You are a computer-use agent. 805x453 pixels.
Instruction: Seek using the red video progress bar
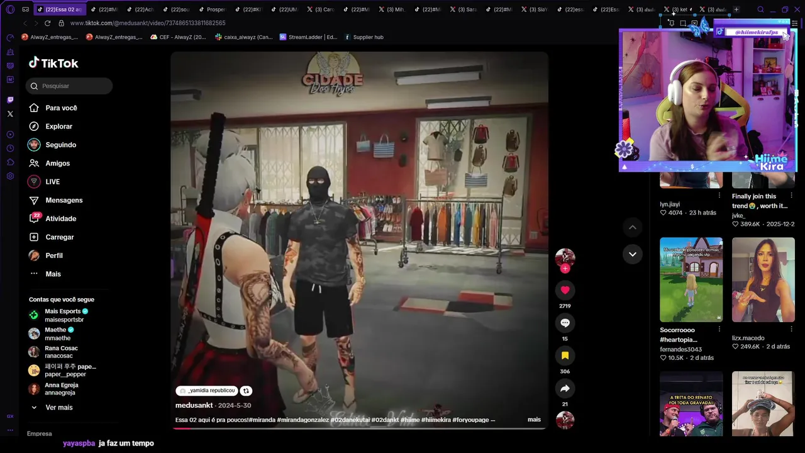(x=359, y=428)
